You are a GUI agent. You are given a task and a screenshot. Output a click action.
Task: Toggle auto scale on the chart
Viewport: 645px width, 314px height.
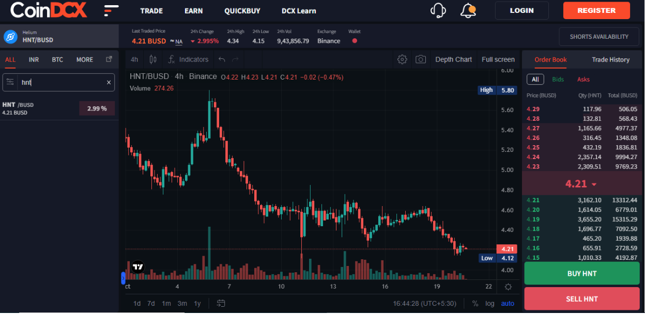[508, 303]
